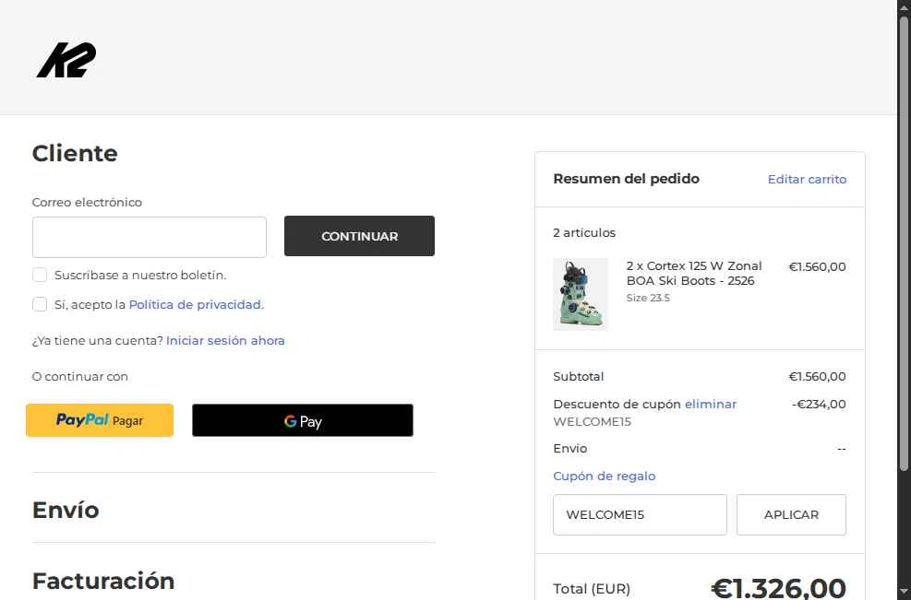The height and width of the screenshot is (600, 911).
Task: Remove coupon via eliminar link
Action: pyautogui.click(x=711, y=404)
